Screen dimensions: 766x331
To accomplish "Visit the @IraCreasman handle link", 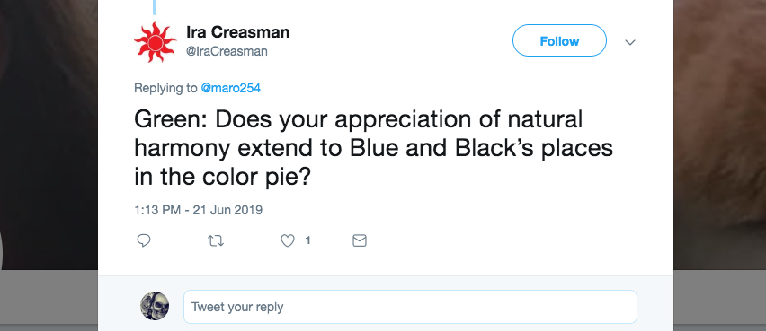I will pos(227,51).
